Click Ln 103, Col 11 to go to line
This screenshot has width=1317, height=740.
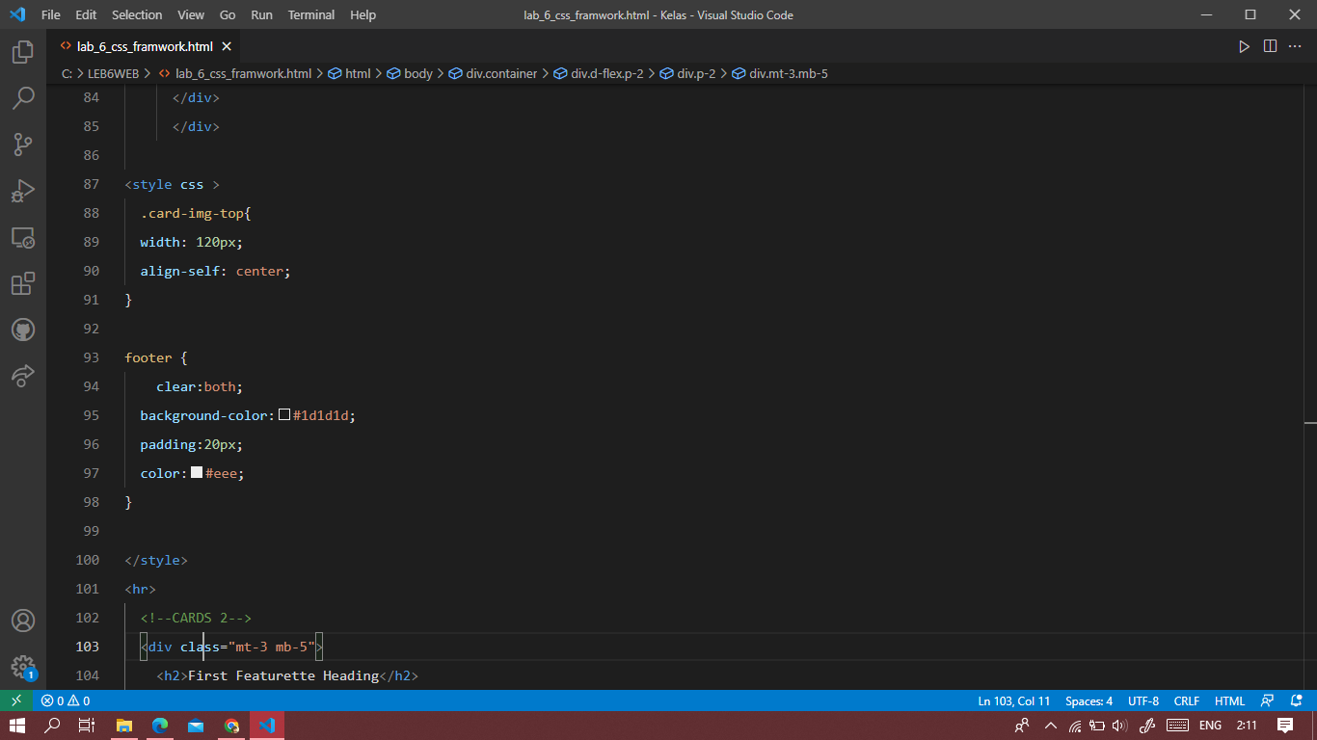click(1013, 700)
